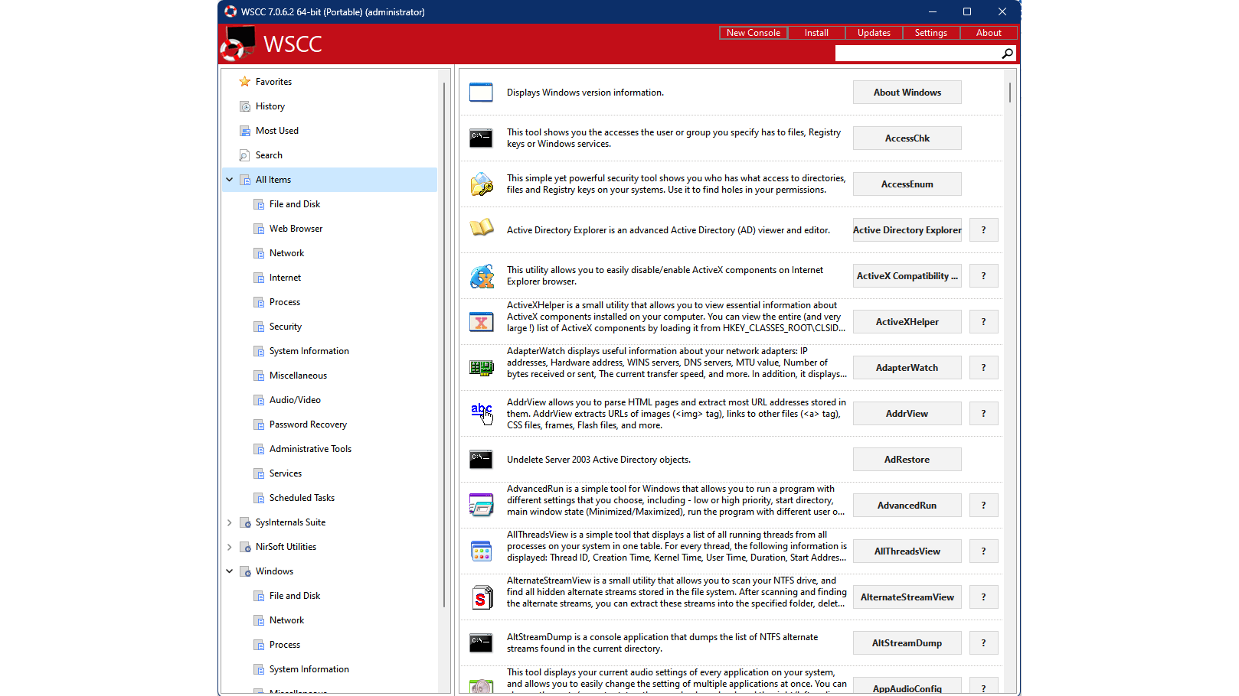Click the tool list vertical scrollbar
This screenshot has width=1239, height=696.
(1010, 92)
